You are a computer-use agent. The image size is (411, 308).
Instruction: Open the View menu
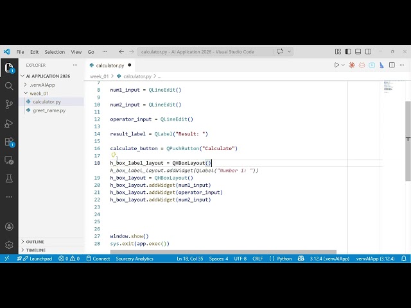point(76,52)
